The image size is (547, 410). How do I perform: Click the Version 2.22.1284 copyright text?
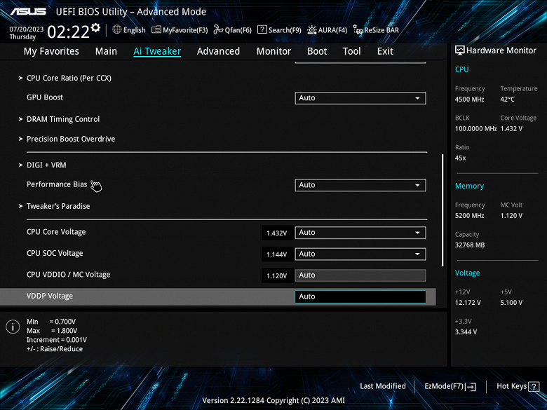(273, 400)
